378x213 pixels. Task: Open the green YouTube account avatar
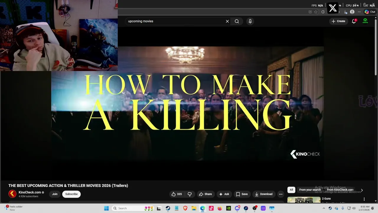click(x=365, y=21)
